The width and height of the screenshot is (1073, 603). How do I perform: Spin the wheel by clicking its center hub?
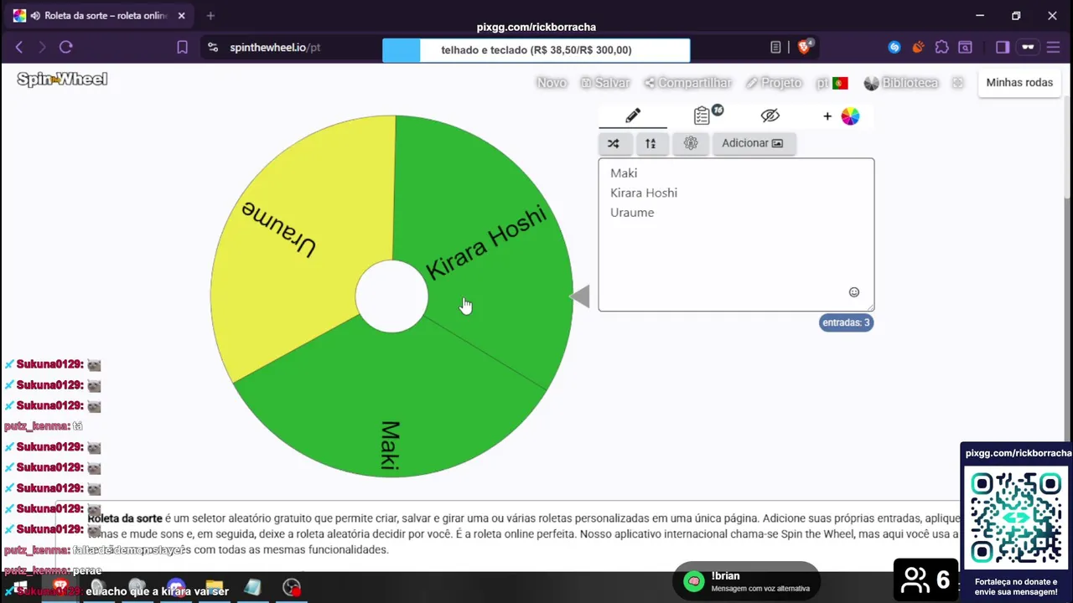[391, 296]
